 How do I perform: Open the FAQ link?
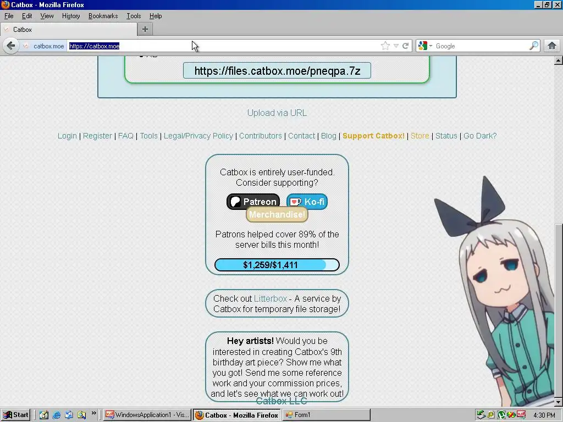126,136
